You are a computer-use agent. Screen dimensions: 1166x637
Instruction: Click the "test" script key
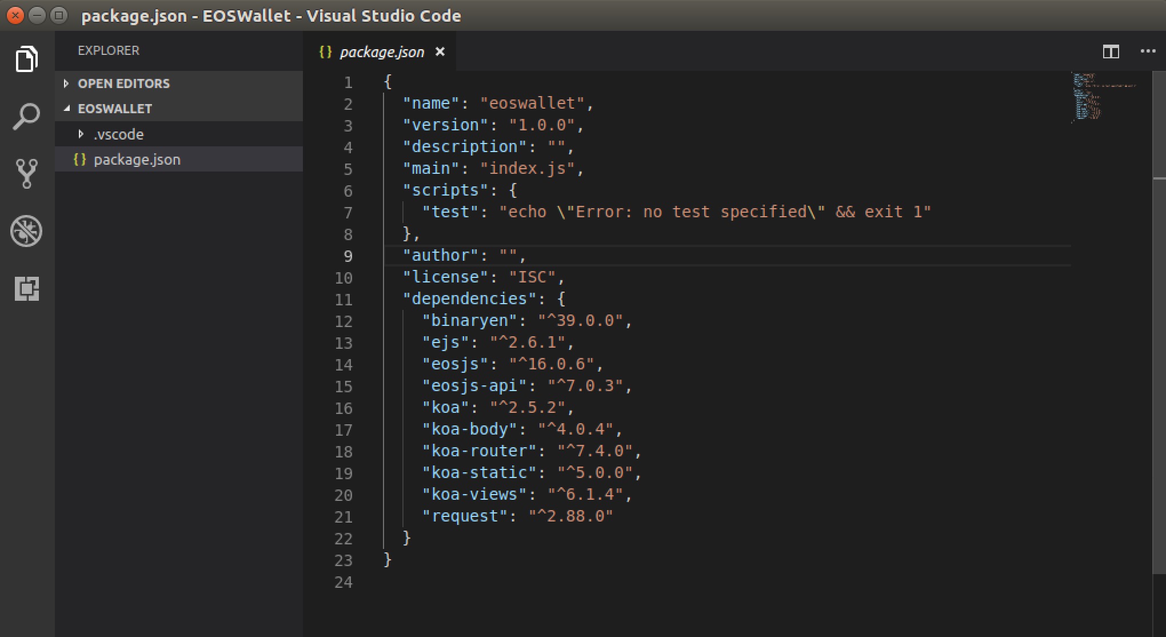[450, 212]
